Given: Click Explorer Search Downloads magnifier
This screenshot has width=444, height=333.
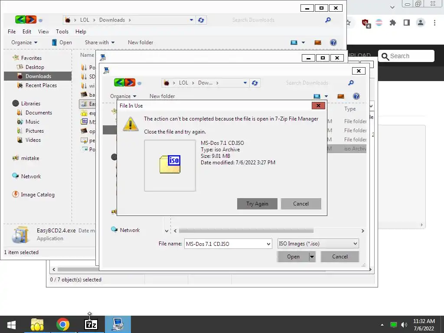Looking at the screenshot, I should (x=328, y=20).
